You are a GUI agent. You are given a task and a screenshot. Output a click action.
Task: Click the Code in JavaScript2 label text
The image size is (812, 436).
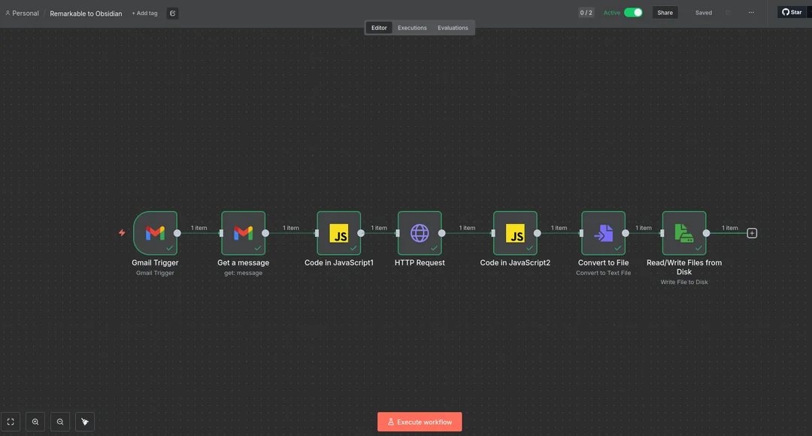coord(515,262)
